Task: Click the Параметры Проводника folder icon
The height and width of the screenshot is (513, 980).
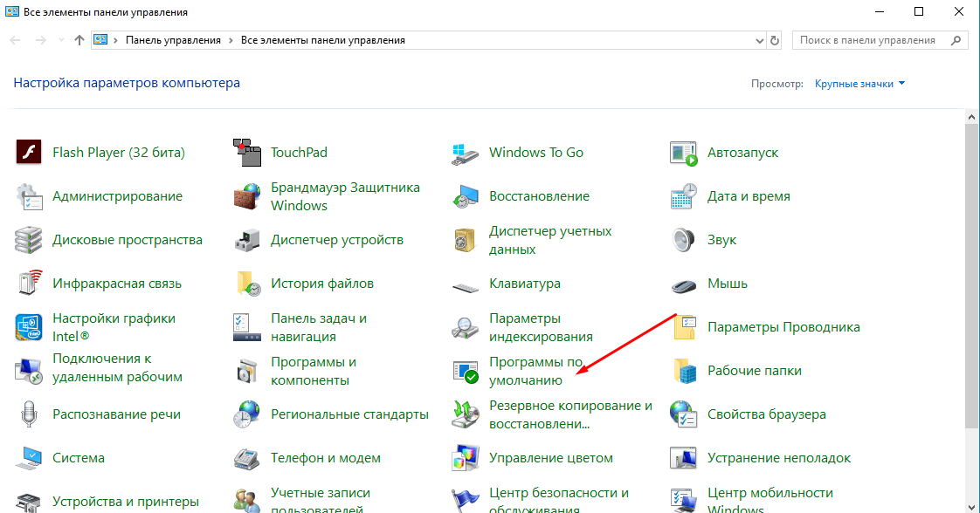Action: 685,328
